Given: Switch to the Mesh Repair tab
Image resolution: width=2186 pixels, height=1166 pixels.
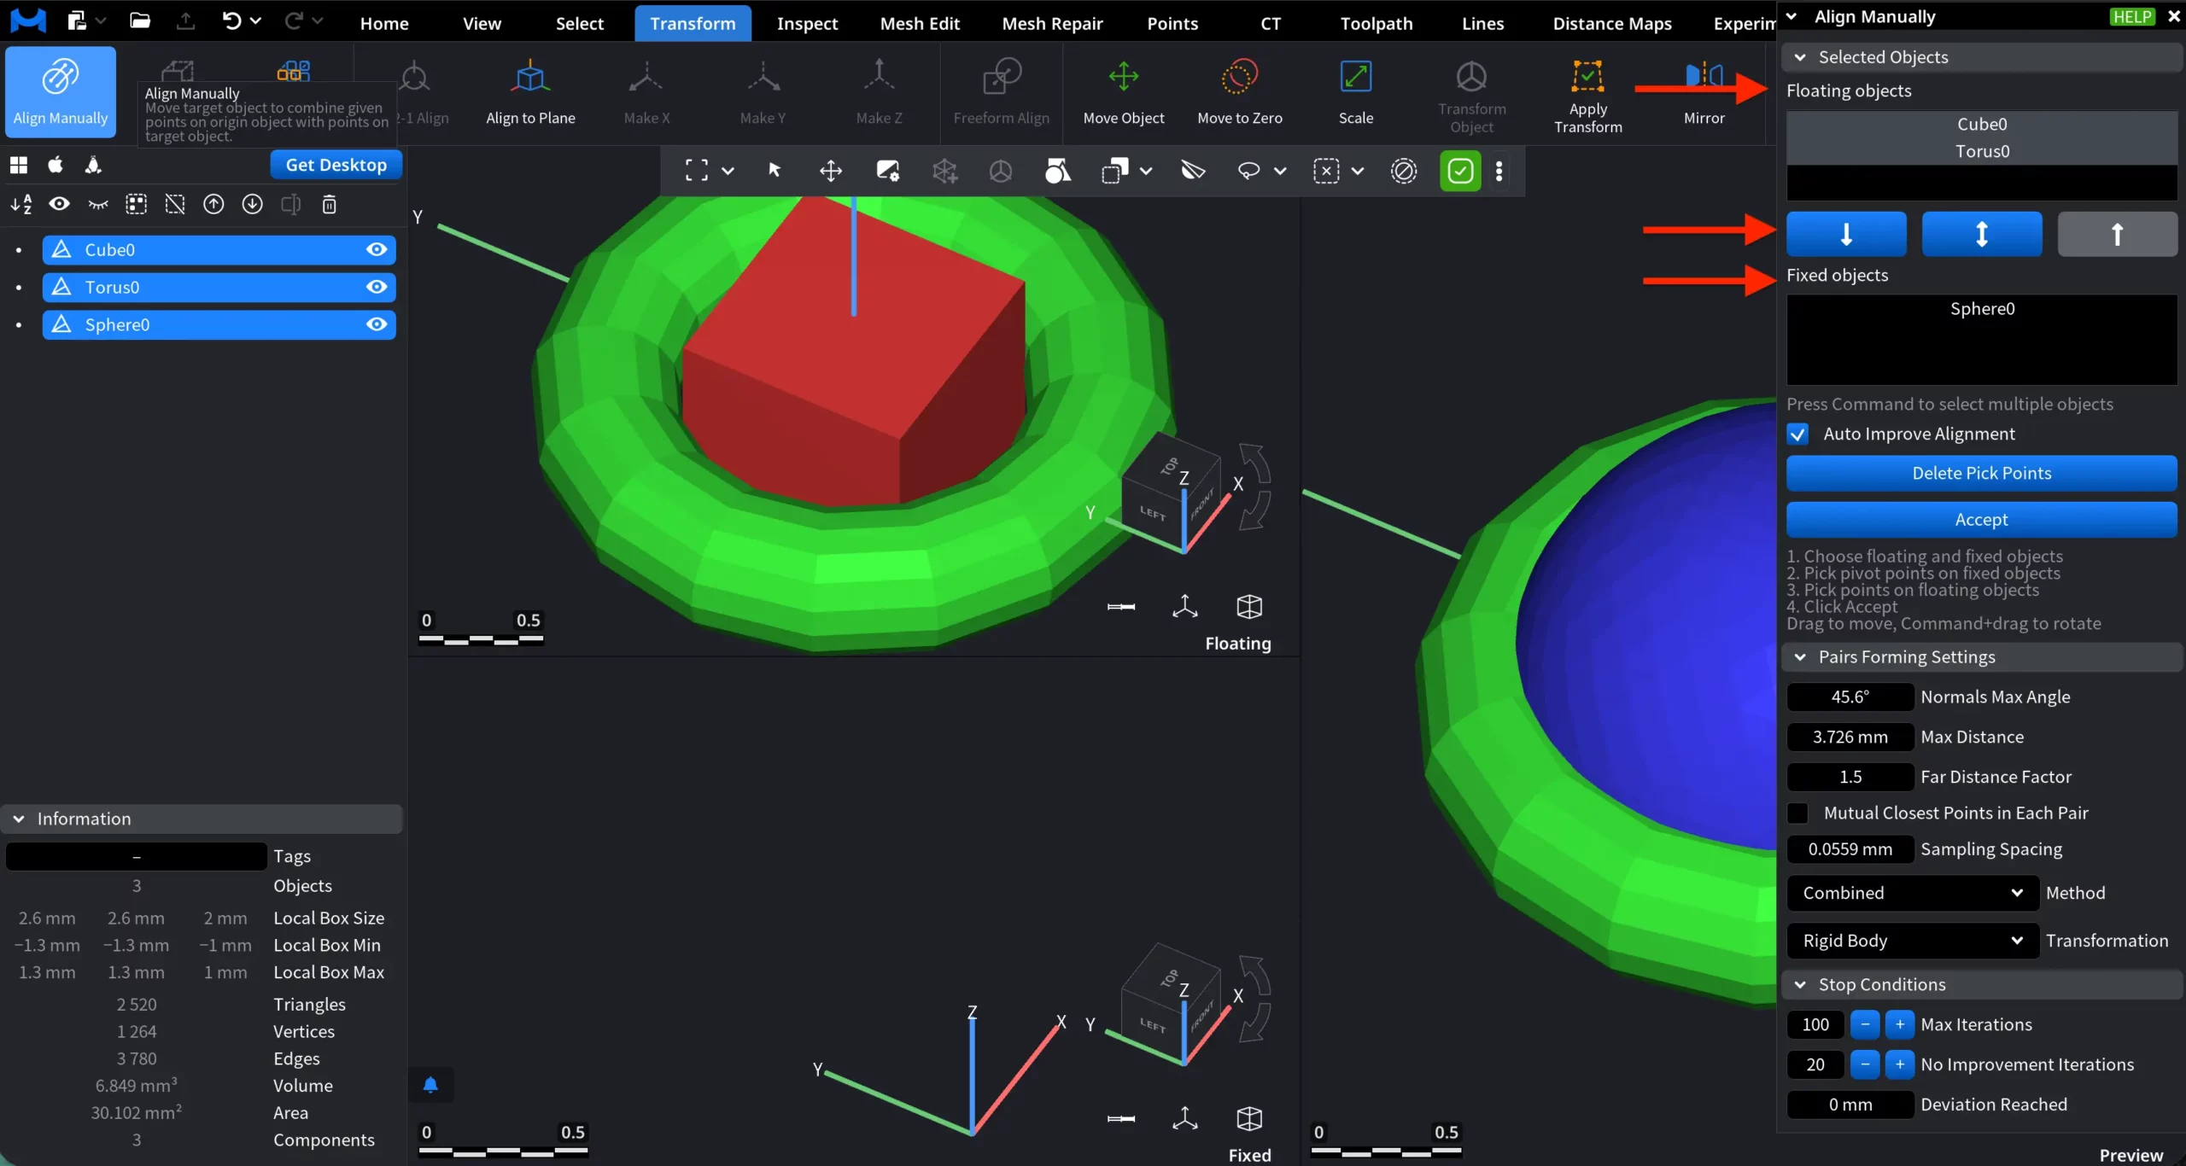Looking at the screenshot, I should (x=1052, y=24).
